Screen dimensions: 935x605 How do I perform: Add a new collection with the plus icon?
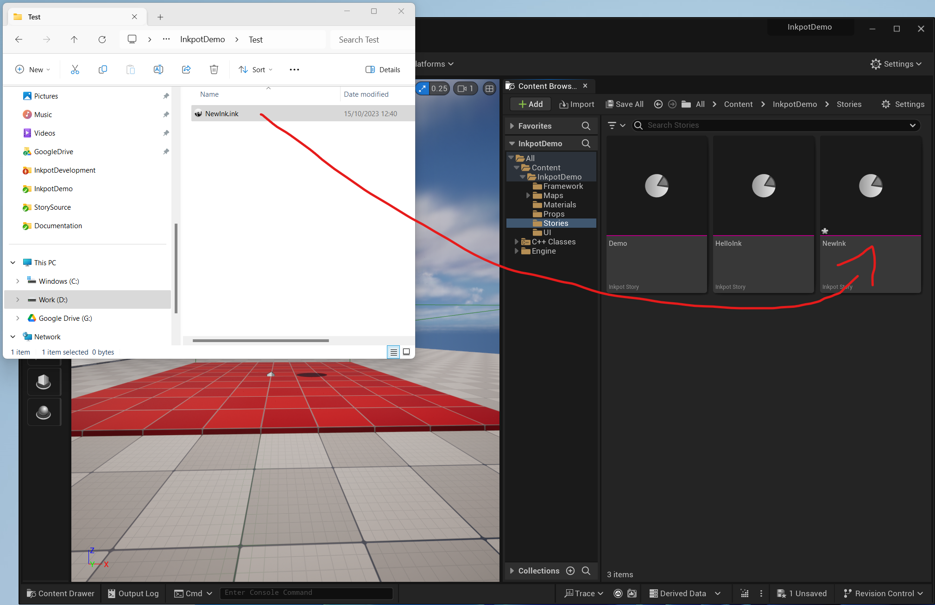(x=570, y=571)
